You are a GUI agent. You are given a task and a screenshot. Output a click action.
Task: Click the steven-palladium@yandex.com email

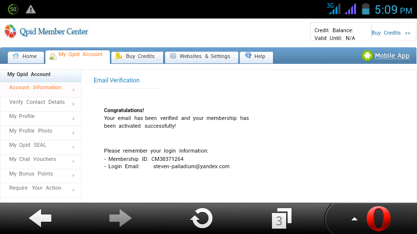point(191,167)
